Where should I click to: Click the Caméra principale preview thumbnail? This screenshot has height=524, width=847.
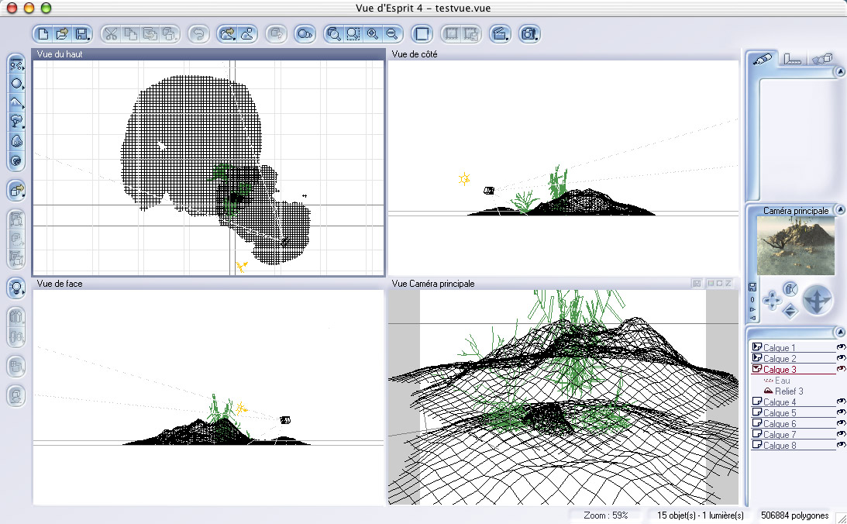795,246
